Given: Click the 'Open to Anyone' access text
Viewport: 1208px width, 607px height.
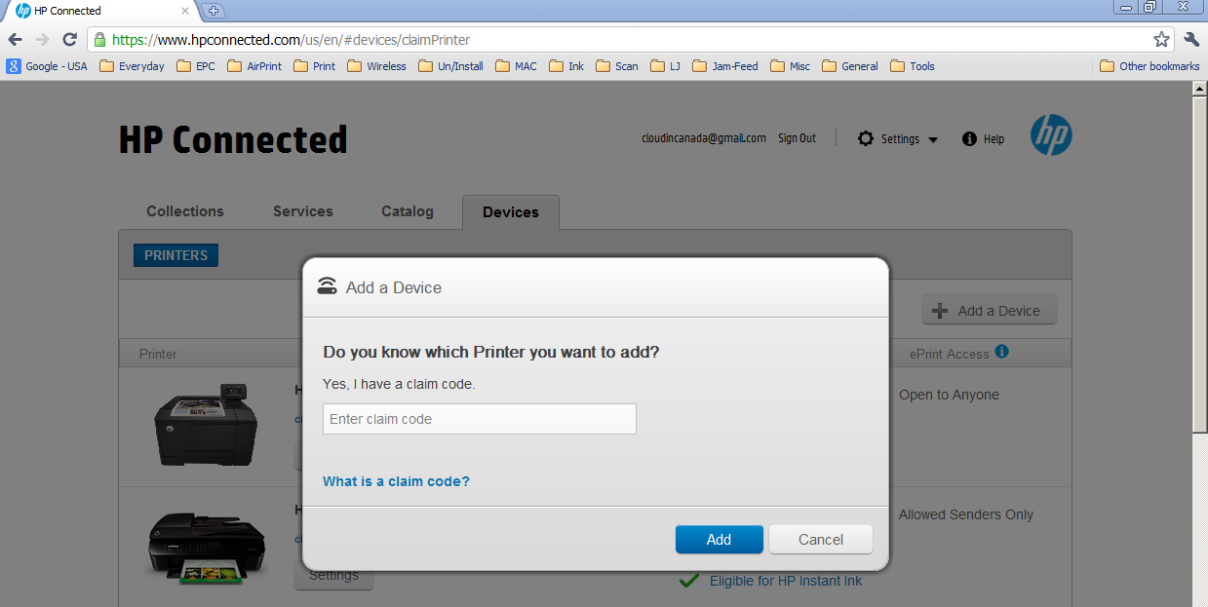Looking at the screenshot, I should (949, 395).
